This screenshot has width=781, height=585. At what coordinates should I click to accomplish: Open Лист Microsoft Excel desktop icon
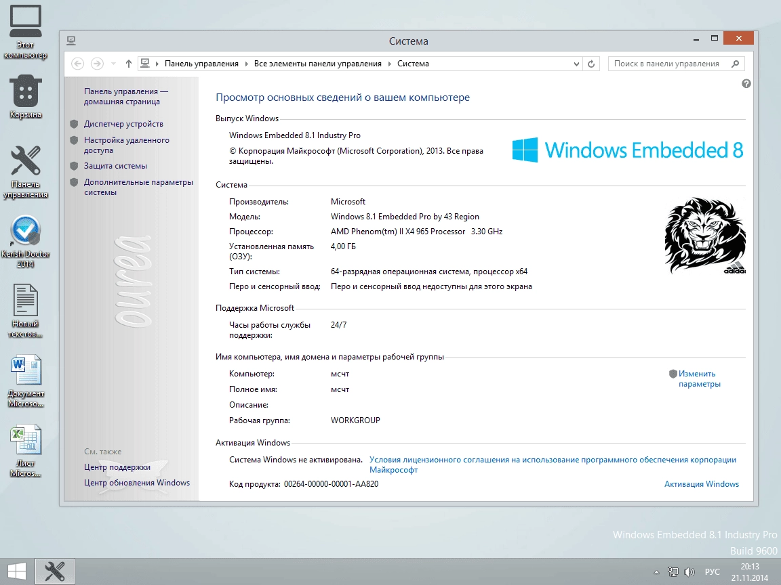coord(25,451)
